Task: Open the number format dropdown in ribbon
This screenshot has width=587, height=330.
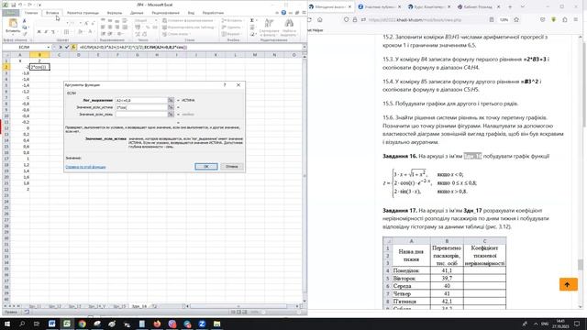Action: (x=156, y=20)
